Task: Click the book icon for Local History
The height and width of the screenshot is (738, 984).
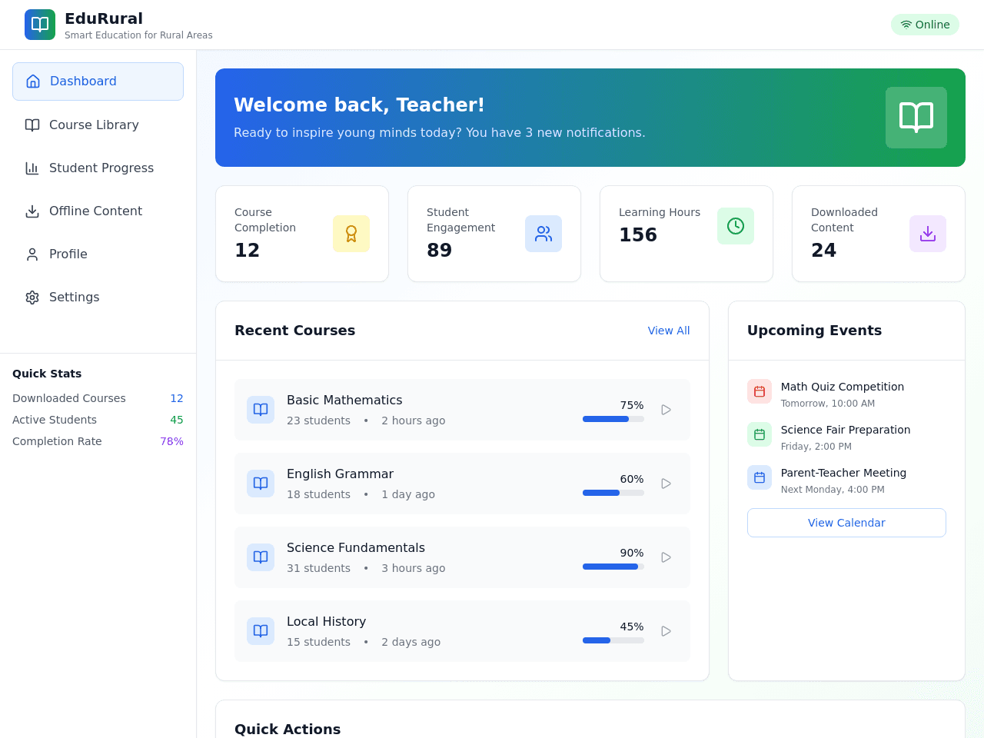Action: (x=261, y=631)
